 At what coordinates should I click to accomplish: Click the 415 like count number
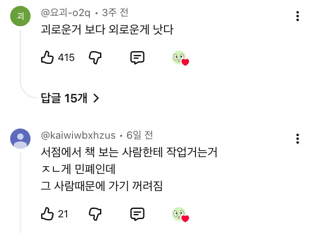66,58
